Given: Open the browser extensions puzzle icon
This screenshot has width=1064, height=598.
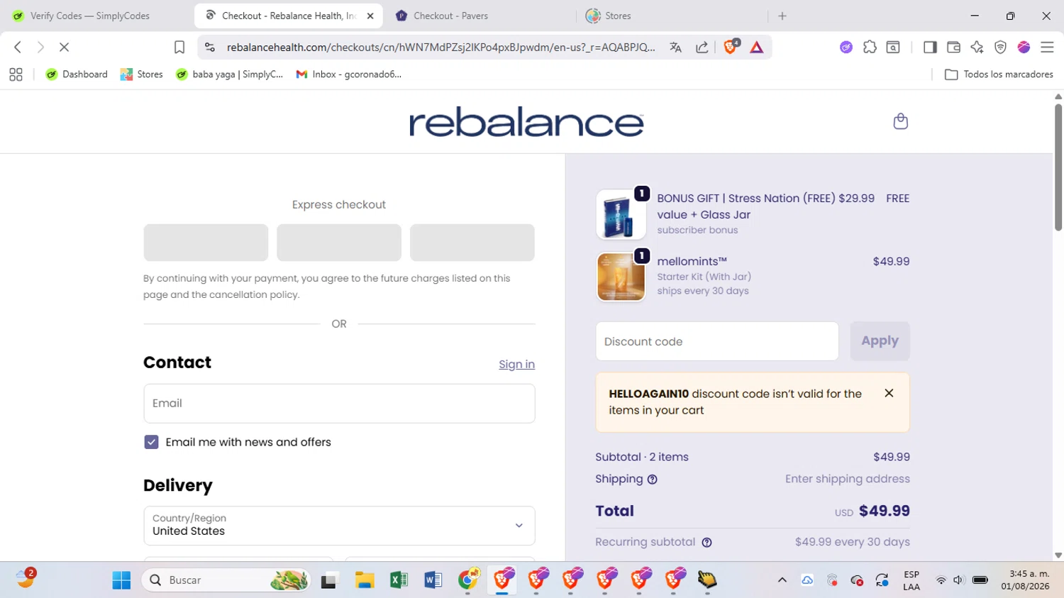Looking at the screenshot, I should [870, 47].
